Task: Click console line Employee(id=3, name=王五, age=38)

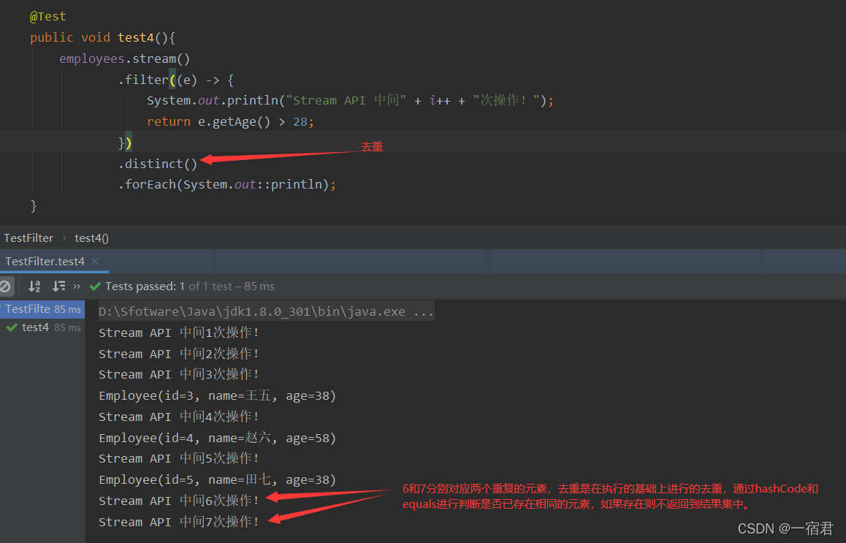Action: coord(218,396)
